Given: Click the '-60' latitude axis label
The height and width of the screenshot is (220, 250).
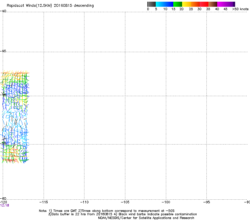Looking at the screenshot, I should [x=3, y=198].
